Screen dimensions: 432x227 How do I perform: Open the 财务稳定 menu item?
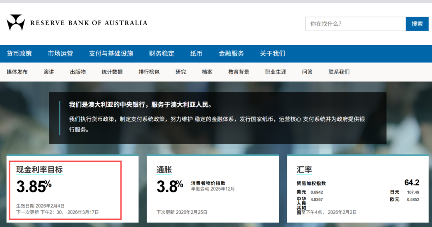[x=162, y=54]
